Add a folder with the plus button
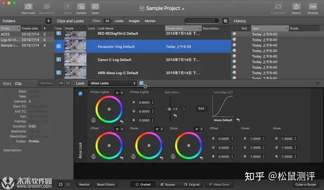The height and width of the screenshot is (190, 324). [48, 21]
